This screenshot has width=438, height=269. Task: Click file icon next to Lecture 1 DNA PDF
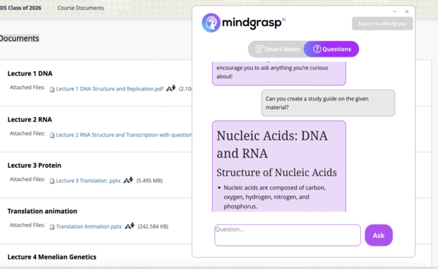52,89
